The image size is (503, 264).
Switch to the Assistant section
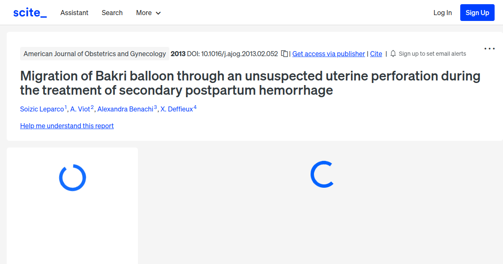click(74, 13)
